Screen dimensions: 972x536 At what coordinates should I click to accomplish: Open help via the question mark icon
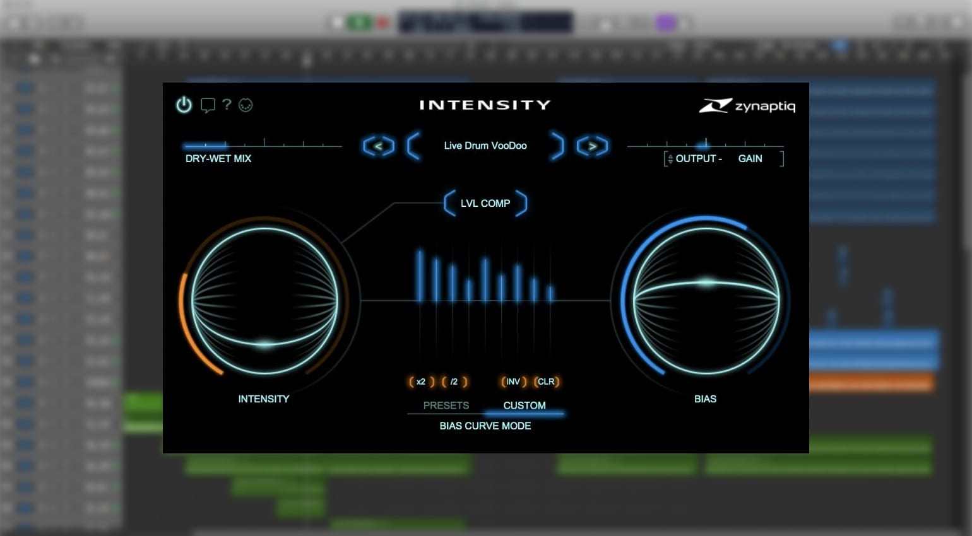pyautogui.click(x=227, y=105)
